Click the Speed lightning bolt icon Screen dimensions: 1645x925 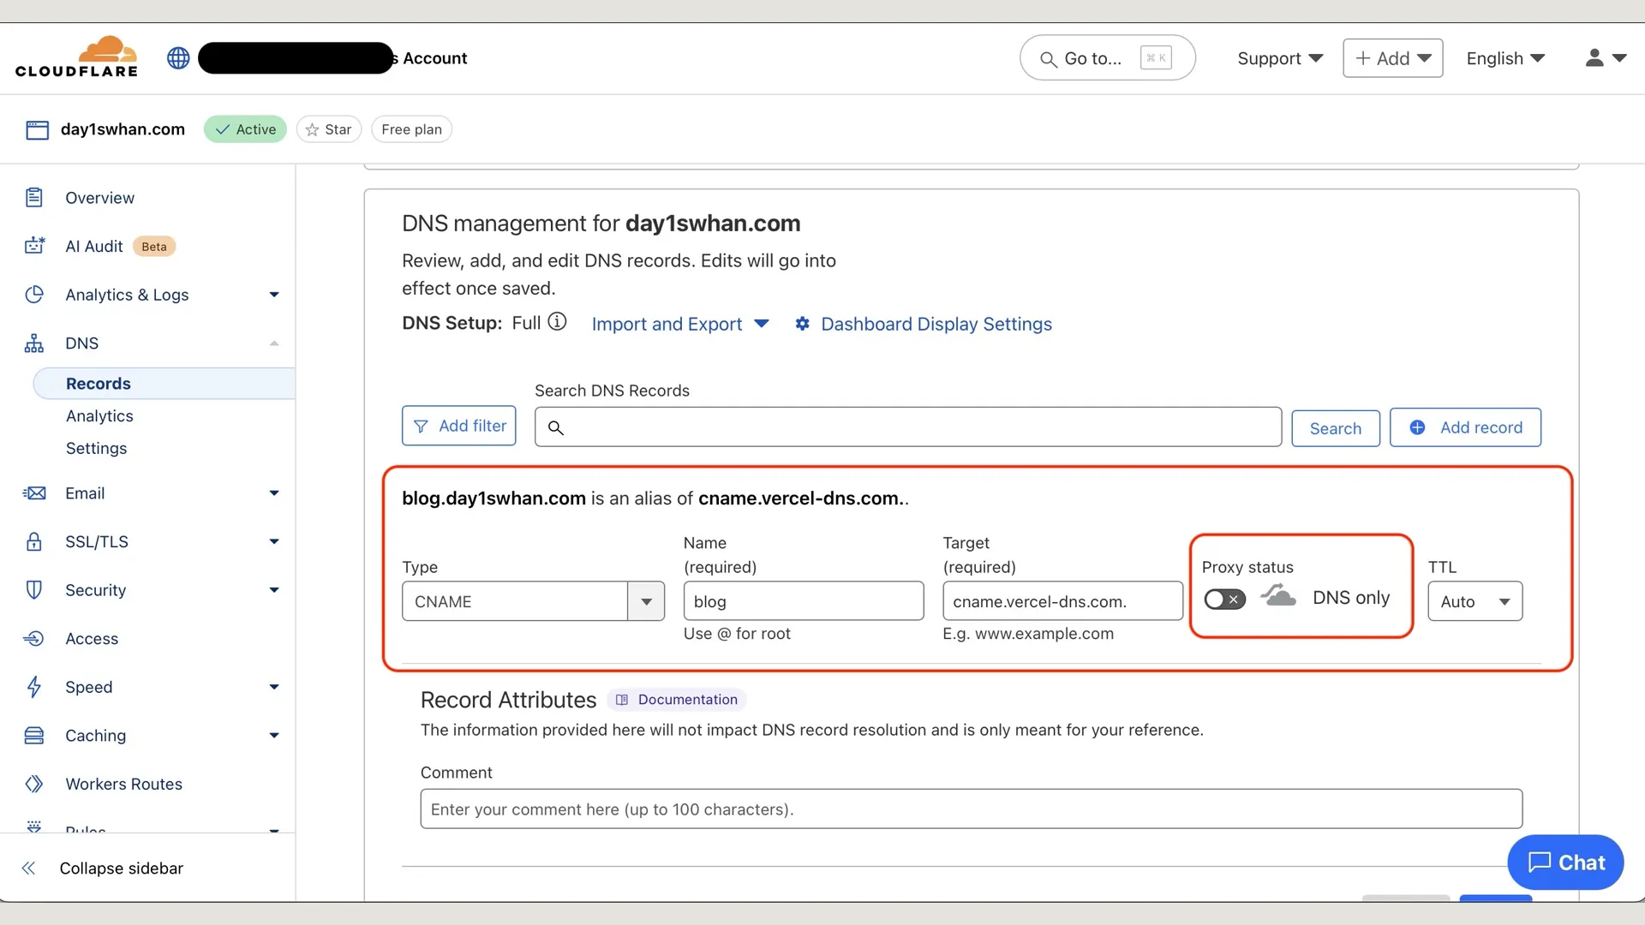(34, 687)
